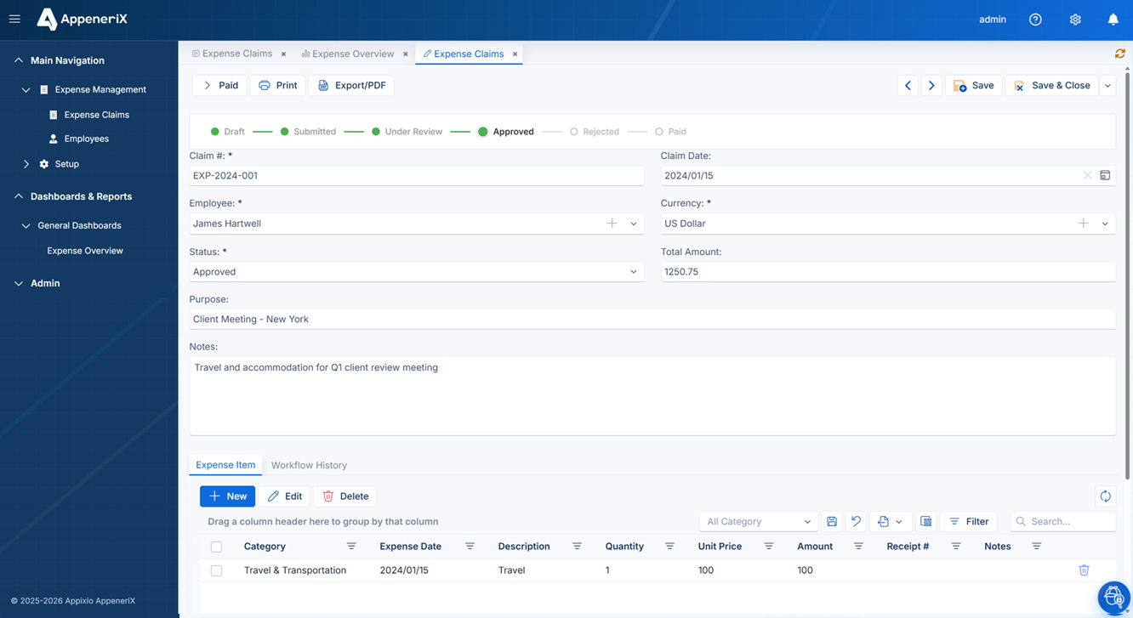Open the Currency dropdown arrow
This screenshot has height=618, width=1133.
click(1105, 224)
